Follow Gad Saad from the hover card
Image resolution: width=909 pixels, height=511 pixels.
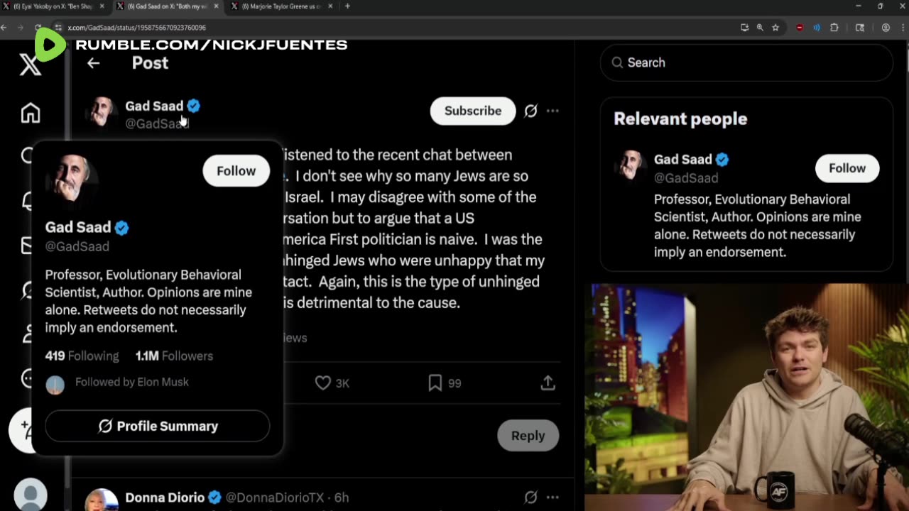click(x=236, y=171)
